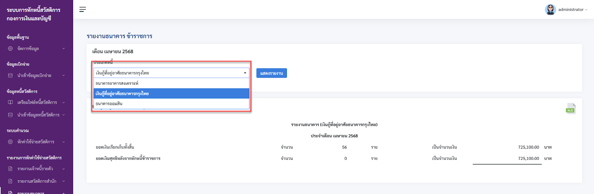Click the administrator avatar picture

click(550, 10)
